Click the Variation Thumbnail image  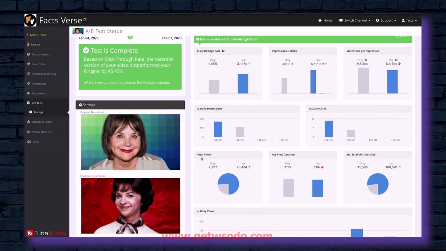pyautogui.click(x=131, y=206)
